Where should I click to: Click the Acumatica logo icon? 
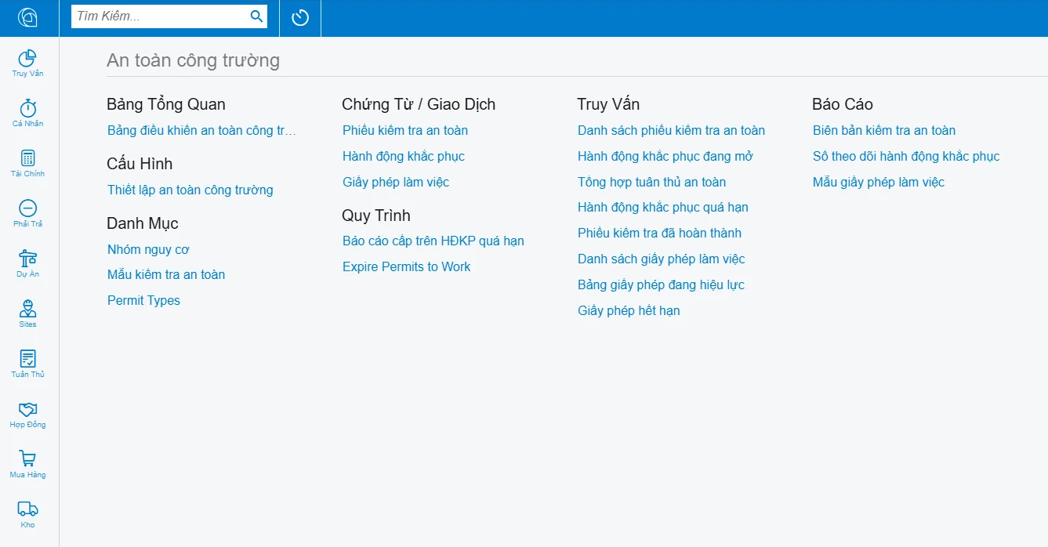pos(27,17)
